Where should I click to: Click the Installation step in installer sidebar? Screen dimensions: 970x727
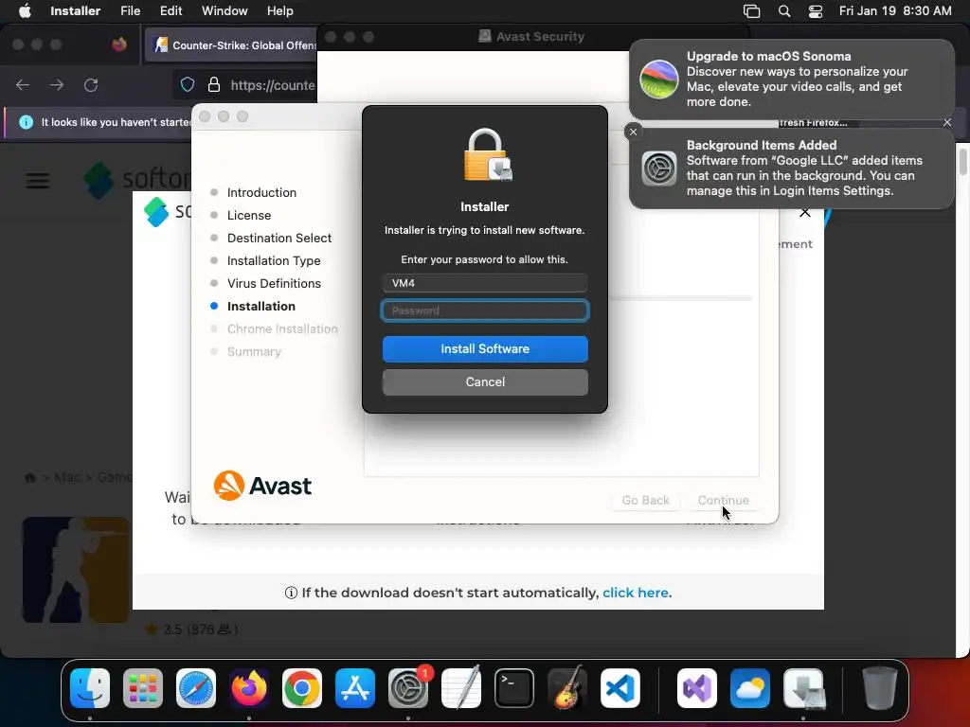coord(261,306)
